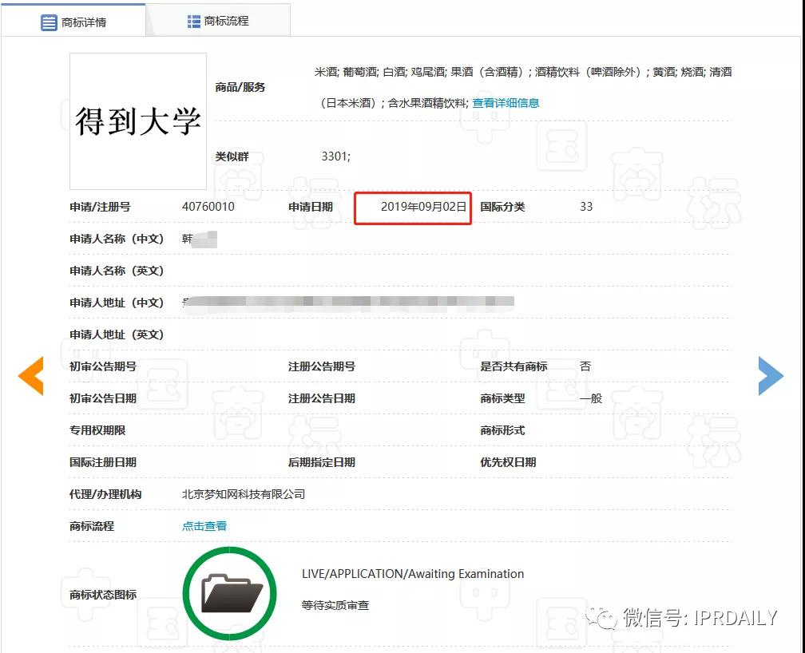
Task: Click the 商标流程 tab grid icon
Action: coord(193,21)
